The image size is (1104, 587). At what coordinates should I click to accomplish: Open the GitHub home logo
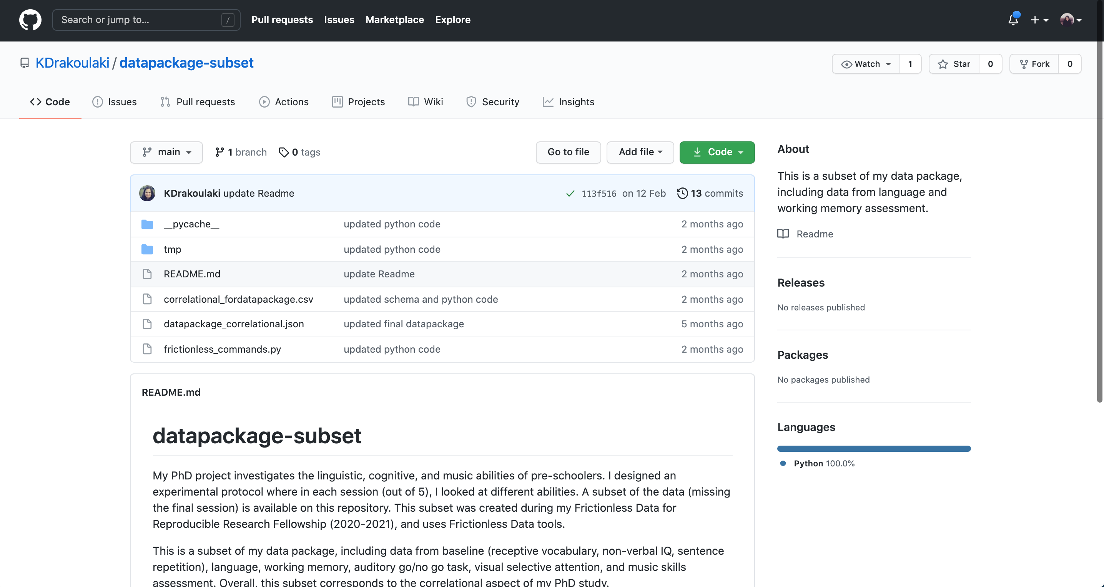coord(30,20)
